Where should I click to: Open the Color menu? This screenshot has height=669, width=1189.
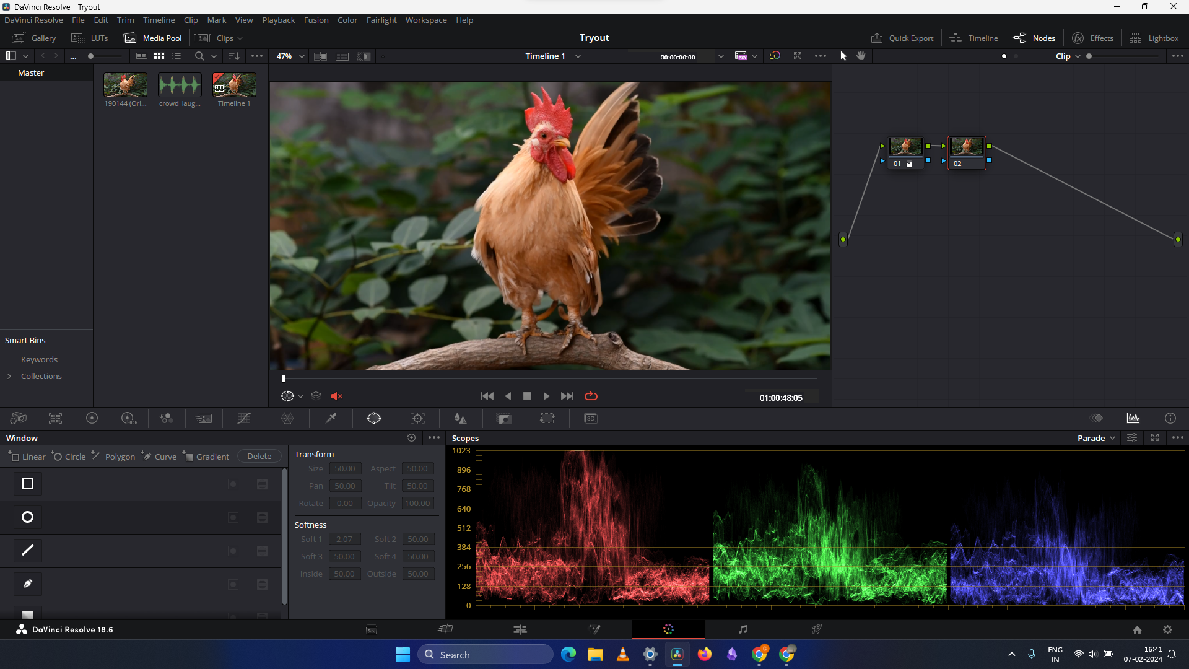click(x=347, y=20)
